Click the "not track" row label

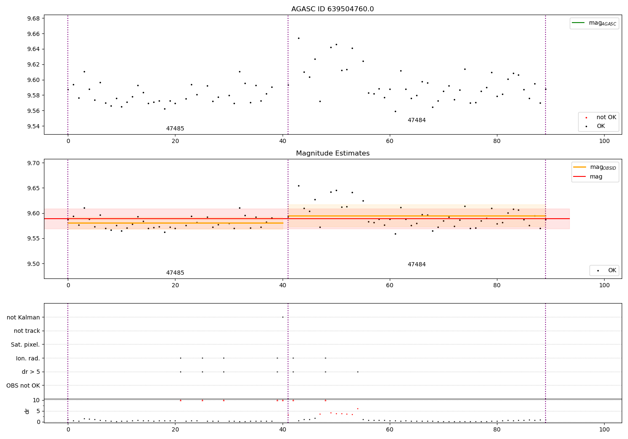pos(27,331)
